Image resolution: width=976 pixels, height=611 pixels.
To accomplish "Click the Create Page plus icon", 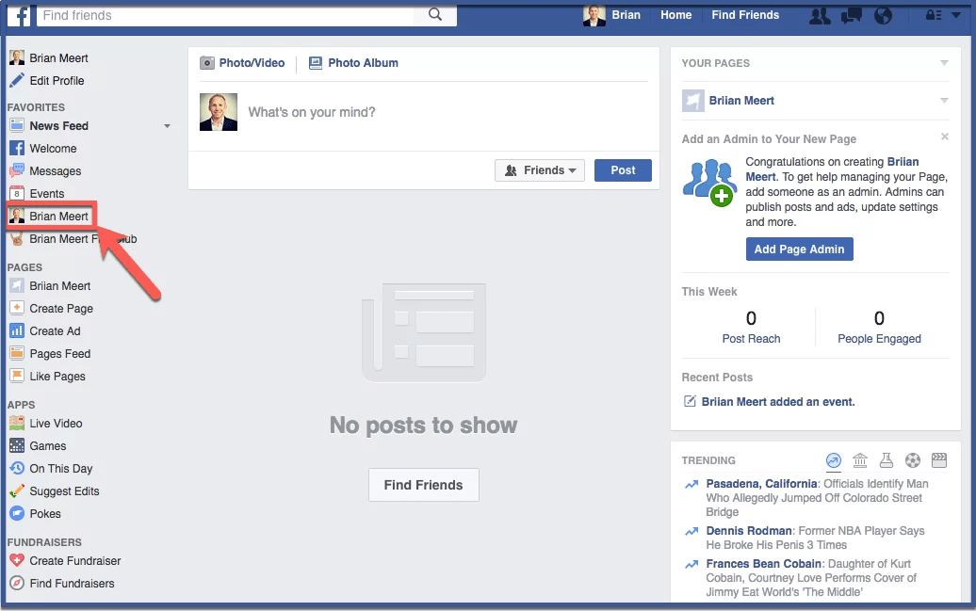I will pyautogui.click(x=17, y=308).
